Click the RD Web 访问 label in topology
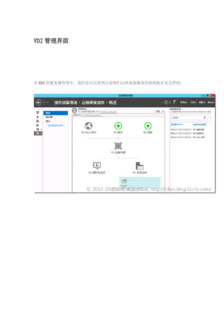The image size is (224, 318). [x=89, y=132]
